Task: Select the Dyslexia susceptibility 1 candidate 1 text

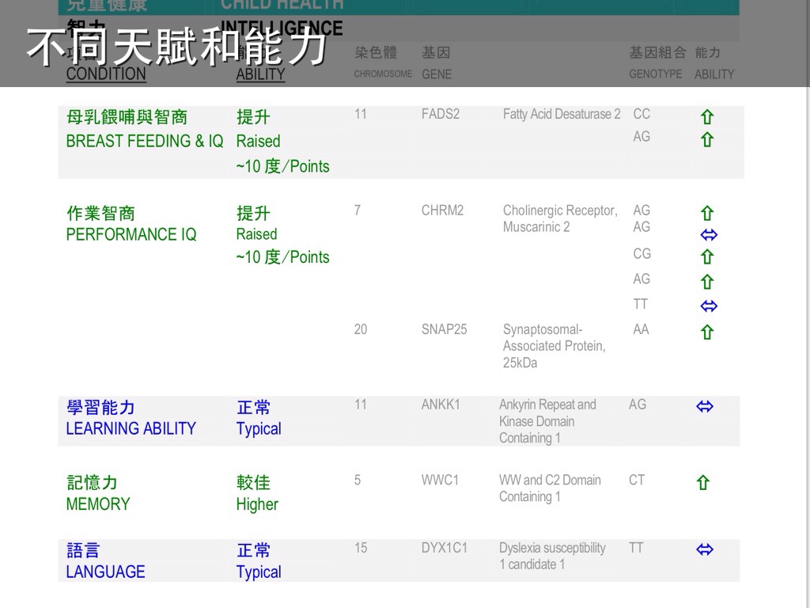Action: (x=551, y=556)
